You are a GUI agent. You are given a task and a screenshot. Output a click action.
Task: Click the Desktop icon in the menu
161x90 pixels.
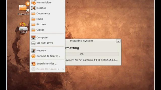pyautogui.click(x=33, y=8)
